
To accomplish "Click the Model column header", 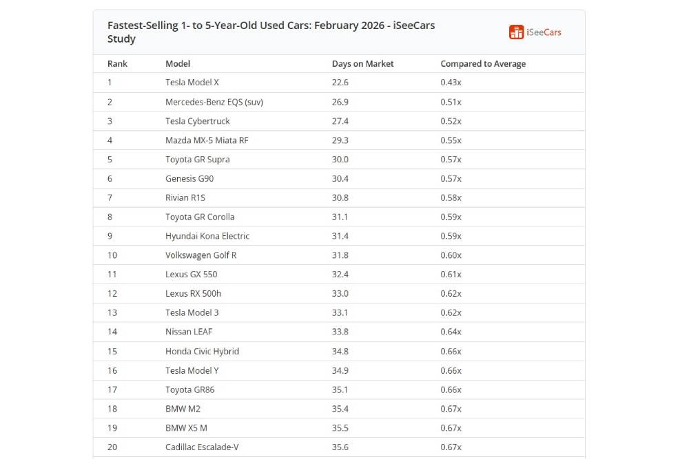I will 178,64.
